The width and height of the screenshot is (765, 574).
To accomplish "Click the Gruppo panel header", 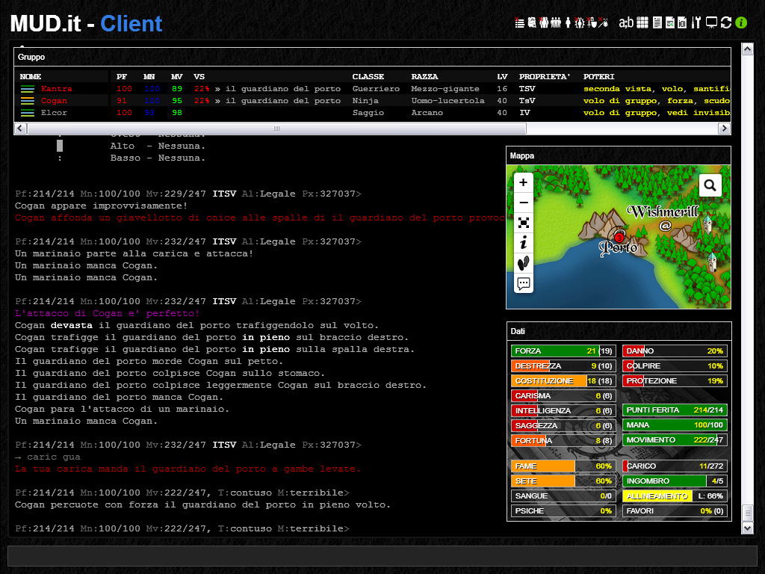I will point(372,57).
